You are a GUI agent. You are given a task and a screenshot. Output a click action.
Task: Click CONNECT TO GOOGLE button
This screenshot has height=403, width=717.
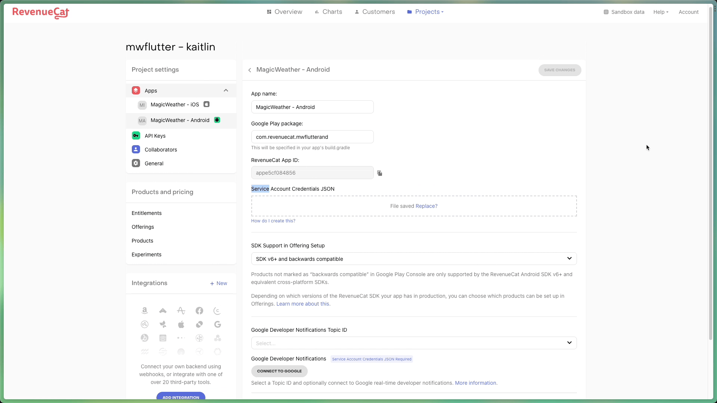coord(279,371)
